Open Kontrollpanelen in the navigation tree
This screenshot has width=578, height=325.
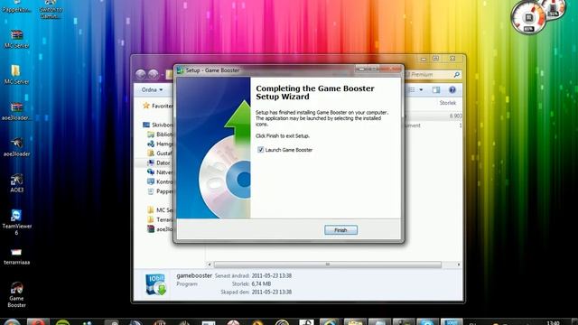pos(160,182)
